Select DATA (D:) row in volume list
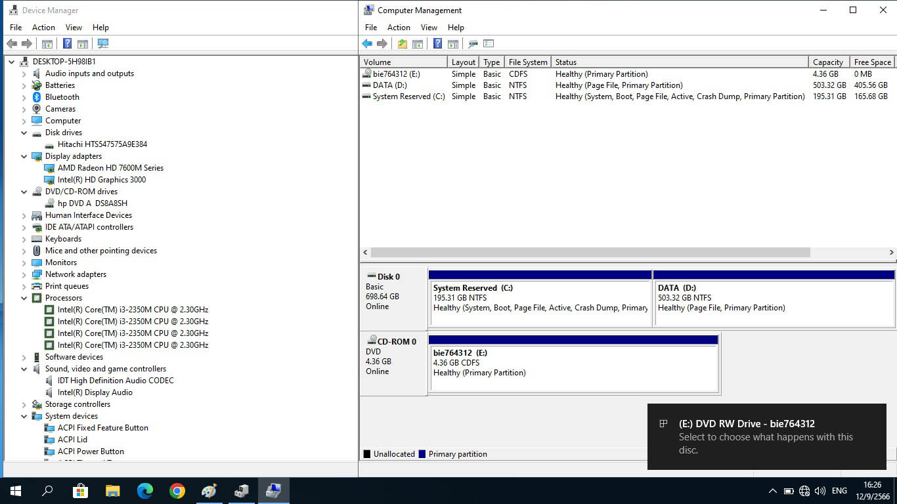Screen dimensions: 897x504 pyautogui.click(x=628, y=85)
